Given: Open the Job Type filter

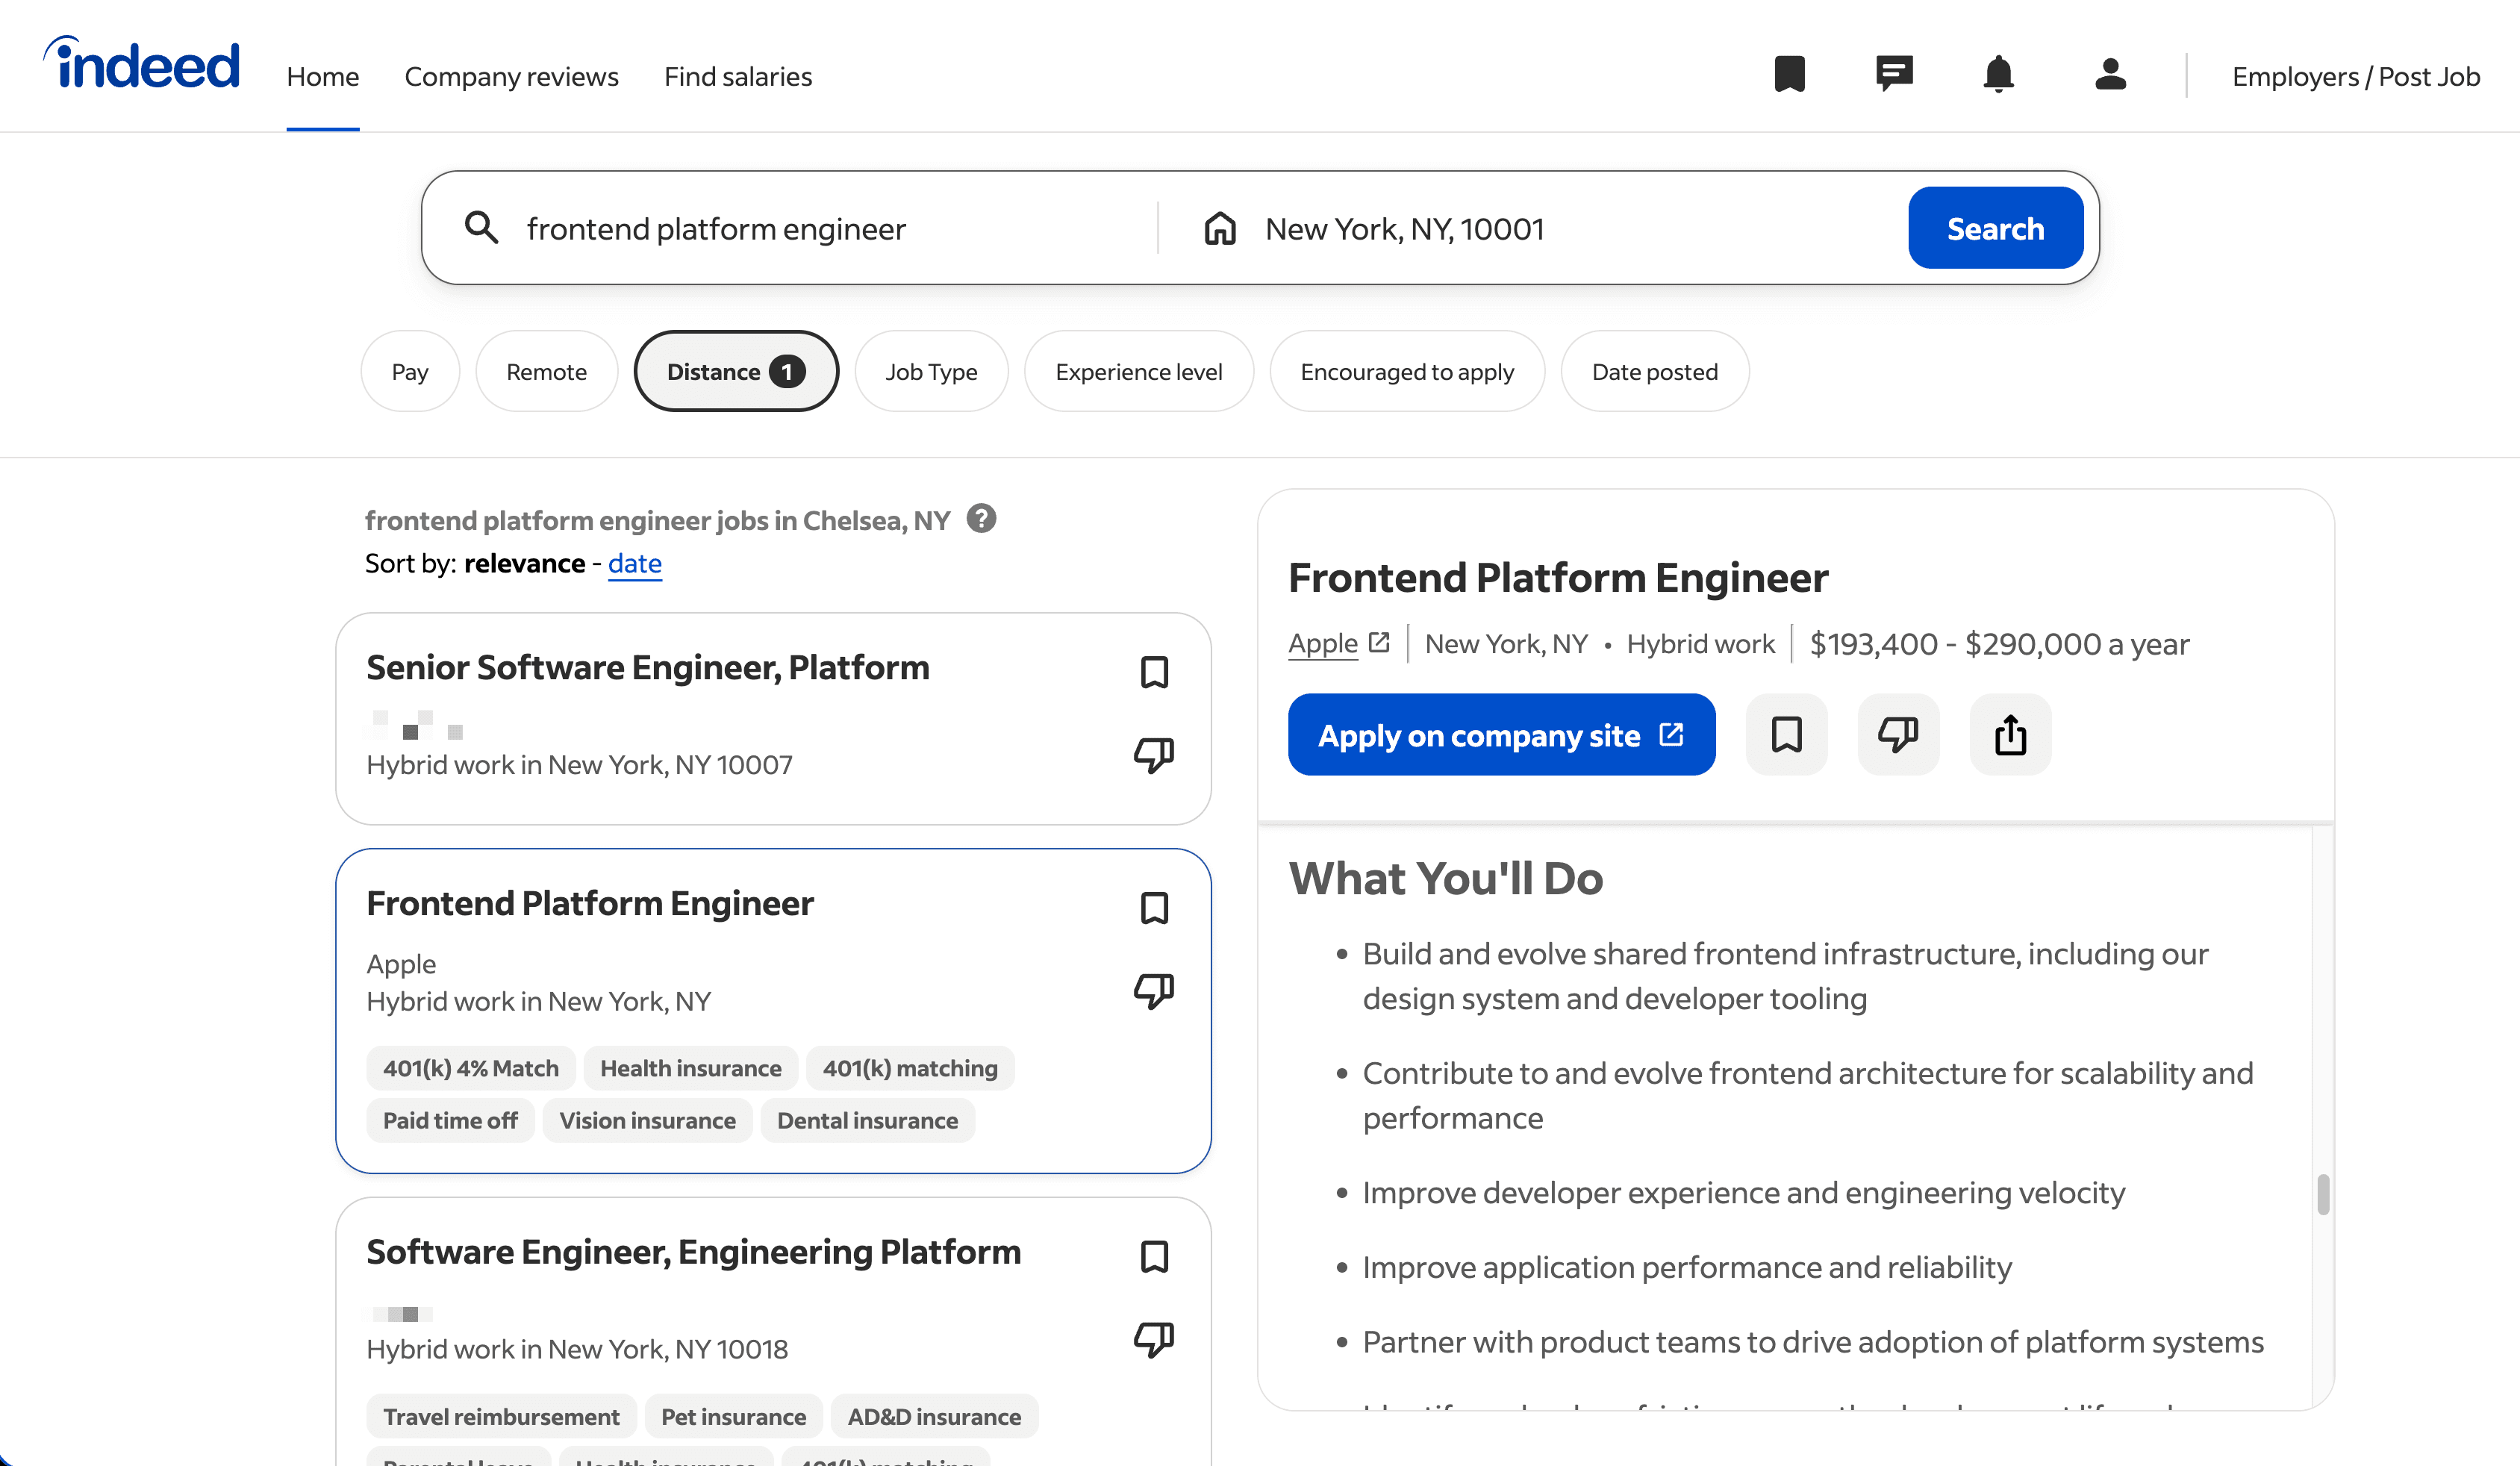Looking at the screenshot, I should pyautogui.click(x=931, y=371).
